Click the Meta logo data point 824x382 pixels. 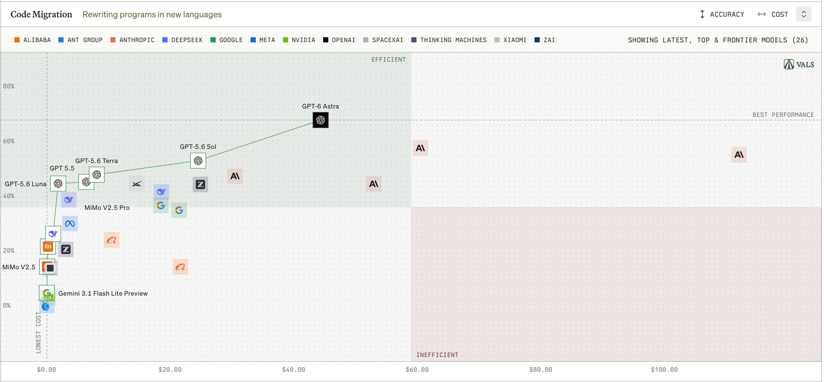pos(70,224)
